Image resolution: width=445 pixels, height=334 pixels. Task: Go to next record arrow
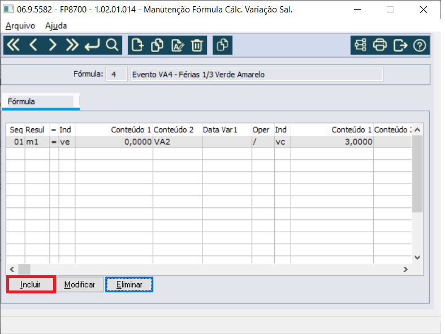[x=53, y=45]
